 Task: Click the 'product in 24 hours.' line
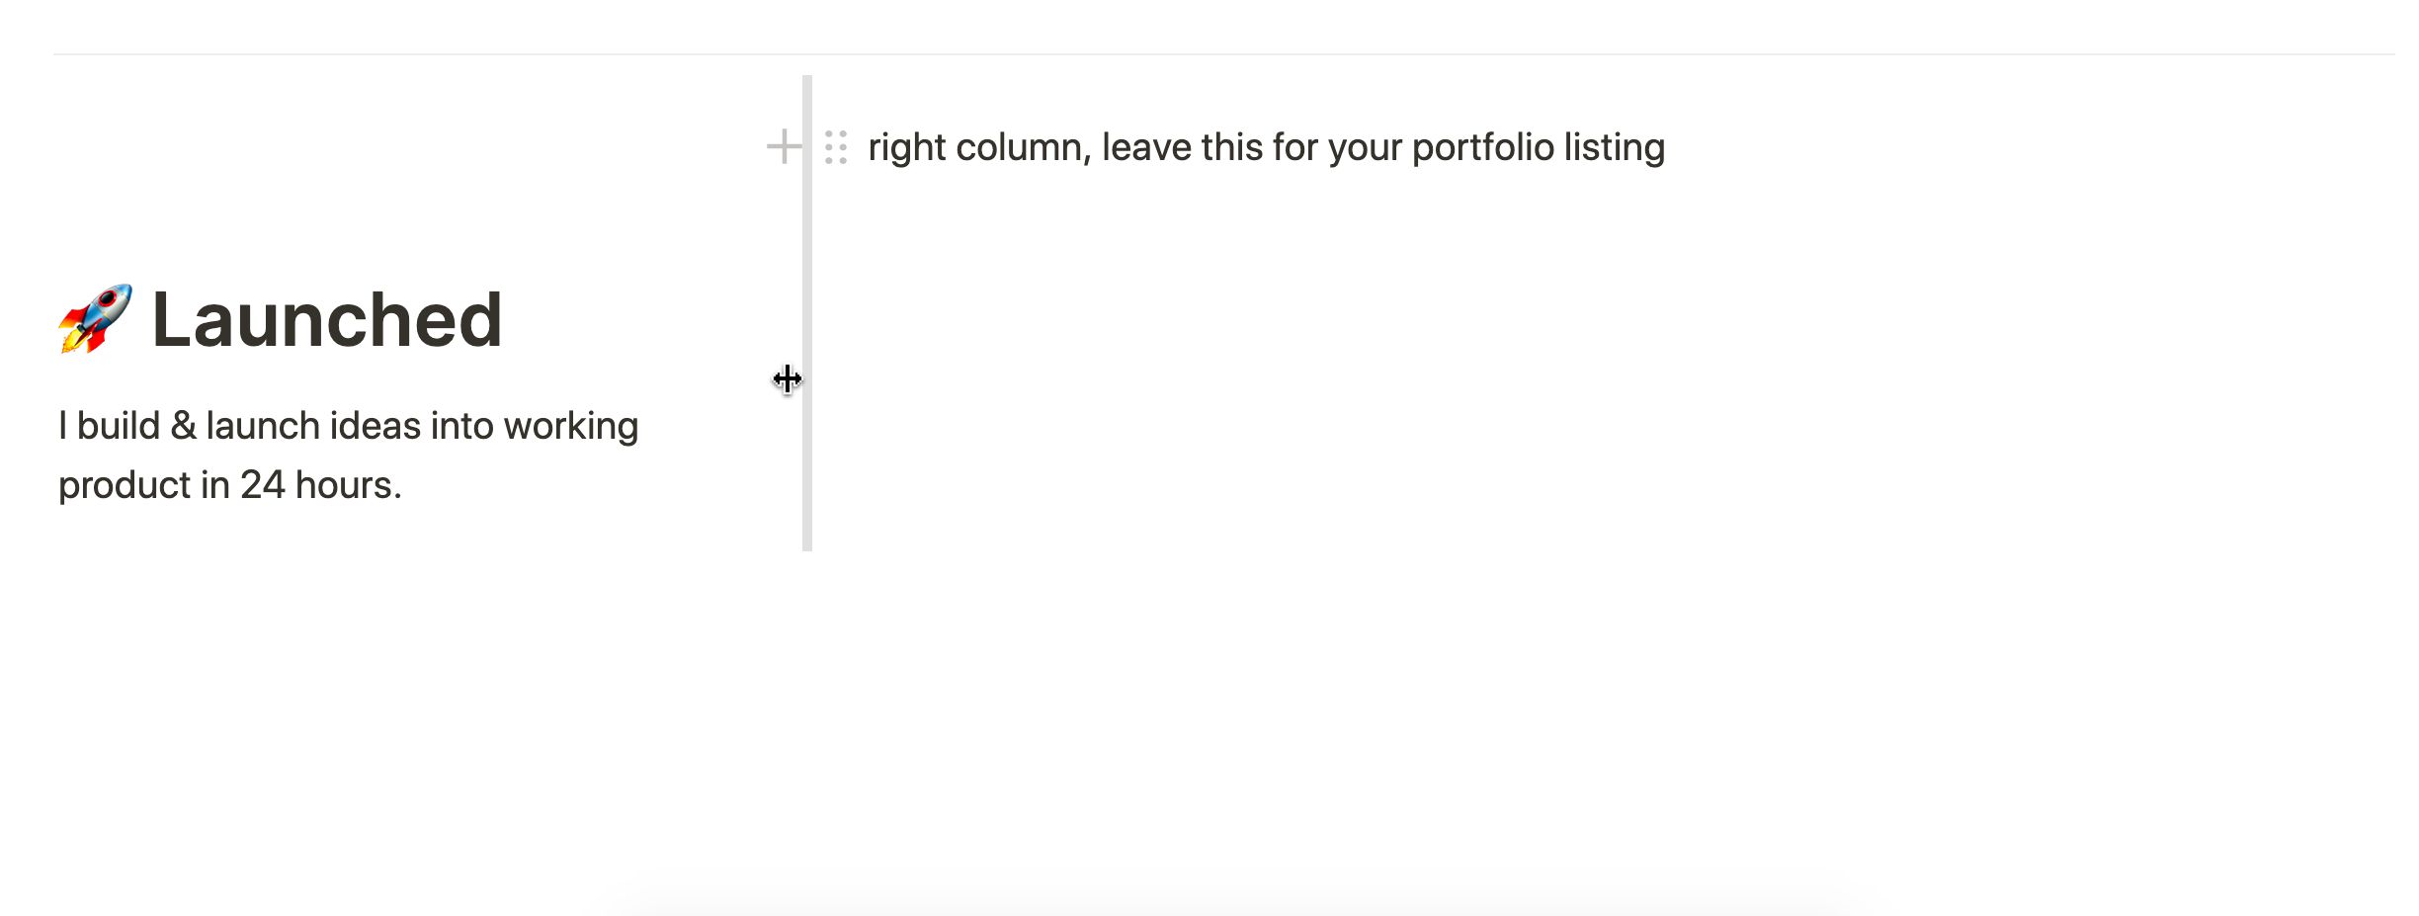(229, 485)
